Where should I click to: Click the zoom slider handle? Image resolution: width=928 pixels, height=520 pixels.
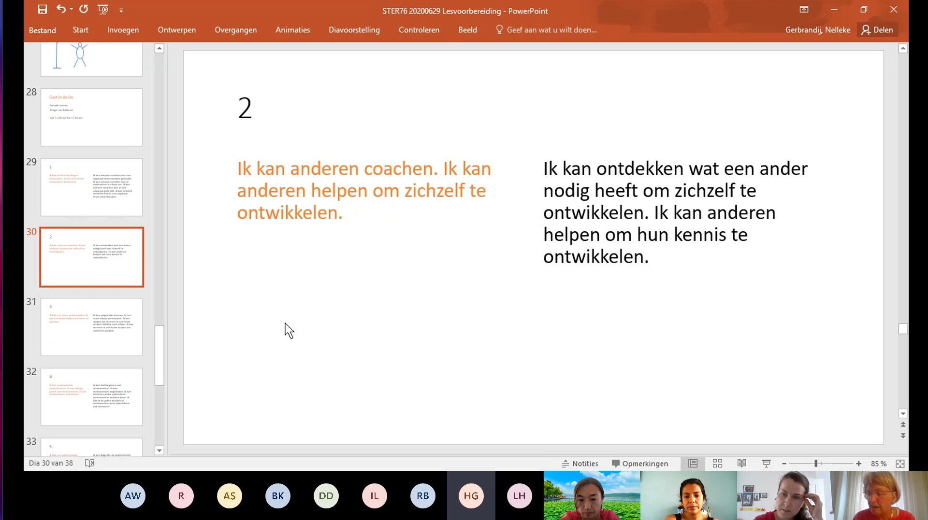tap(816, 464)
